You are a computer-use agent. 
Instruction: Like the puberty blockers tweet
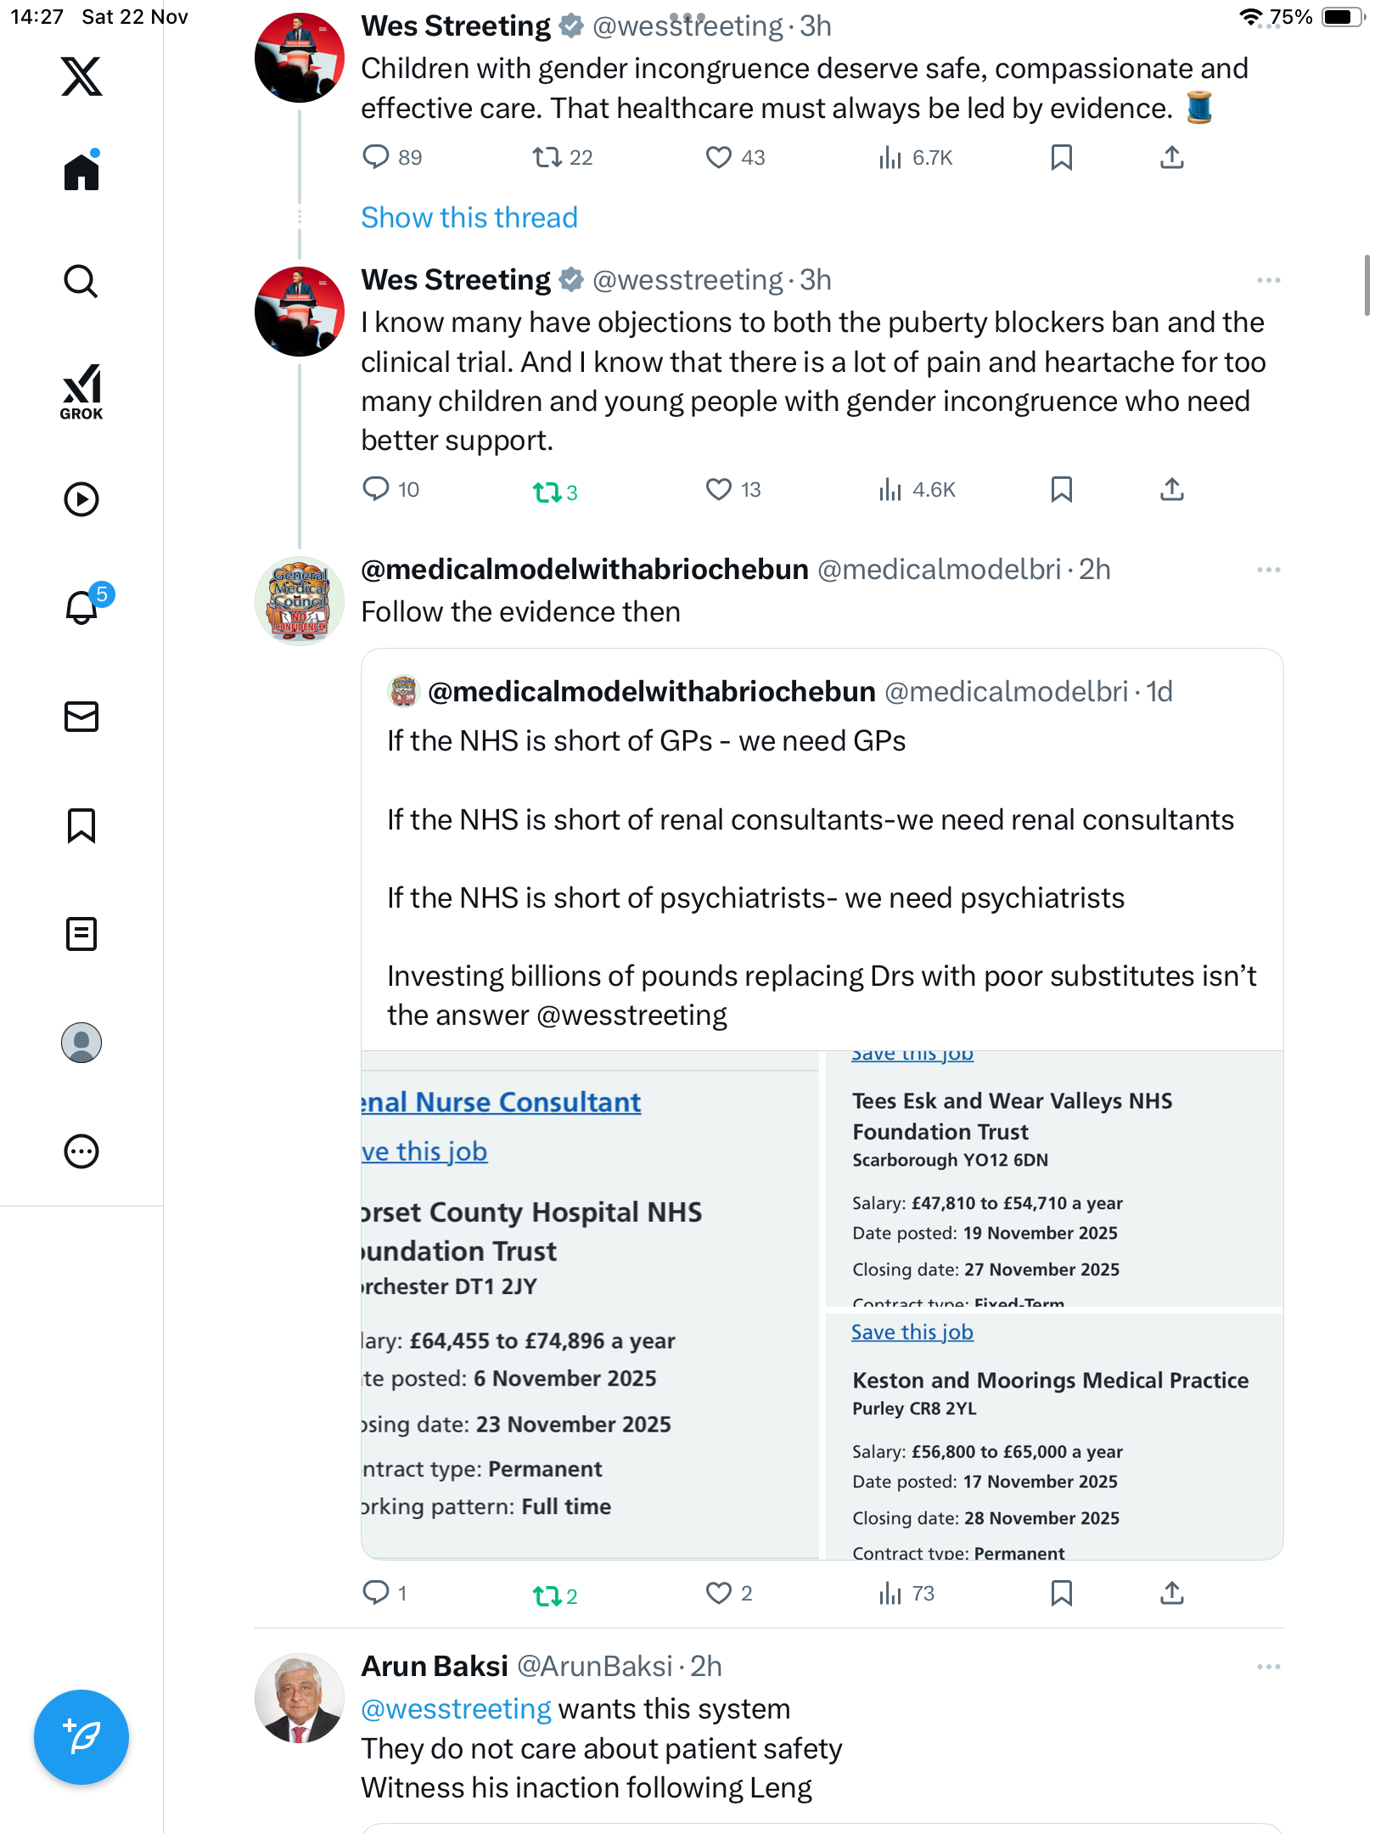tap(719, 490)
